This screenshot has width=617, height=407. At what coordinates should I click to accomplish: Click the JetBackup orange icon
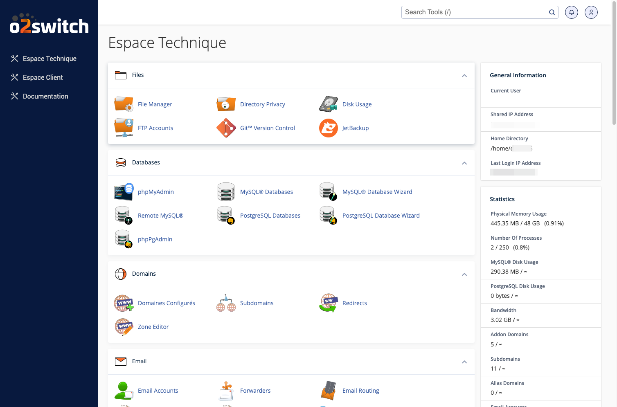pos(328,128)
